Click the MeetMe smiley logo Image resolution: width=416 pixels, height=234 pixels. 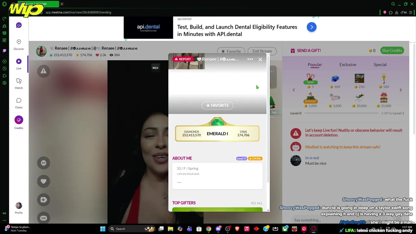[19, 25]
